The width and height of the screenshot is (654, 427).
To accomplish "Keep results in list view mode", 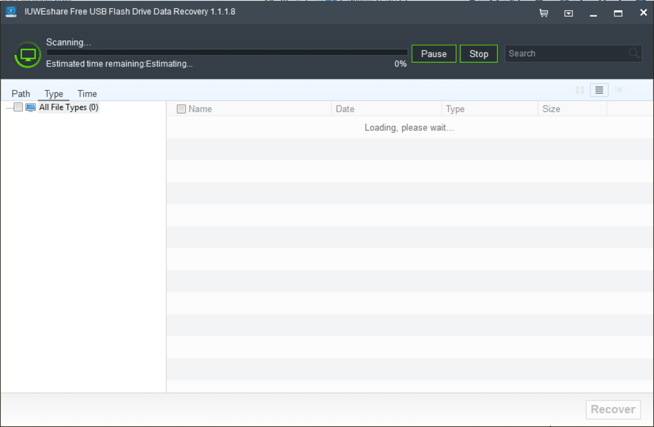I will click(598, 90).
